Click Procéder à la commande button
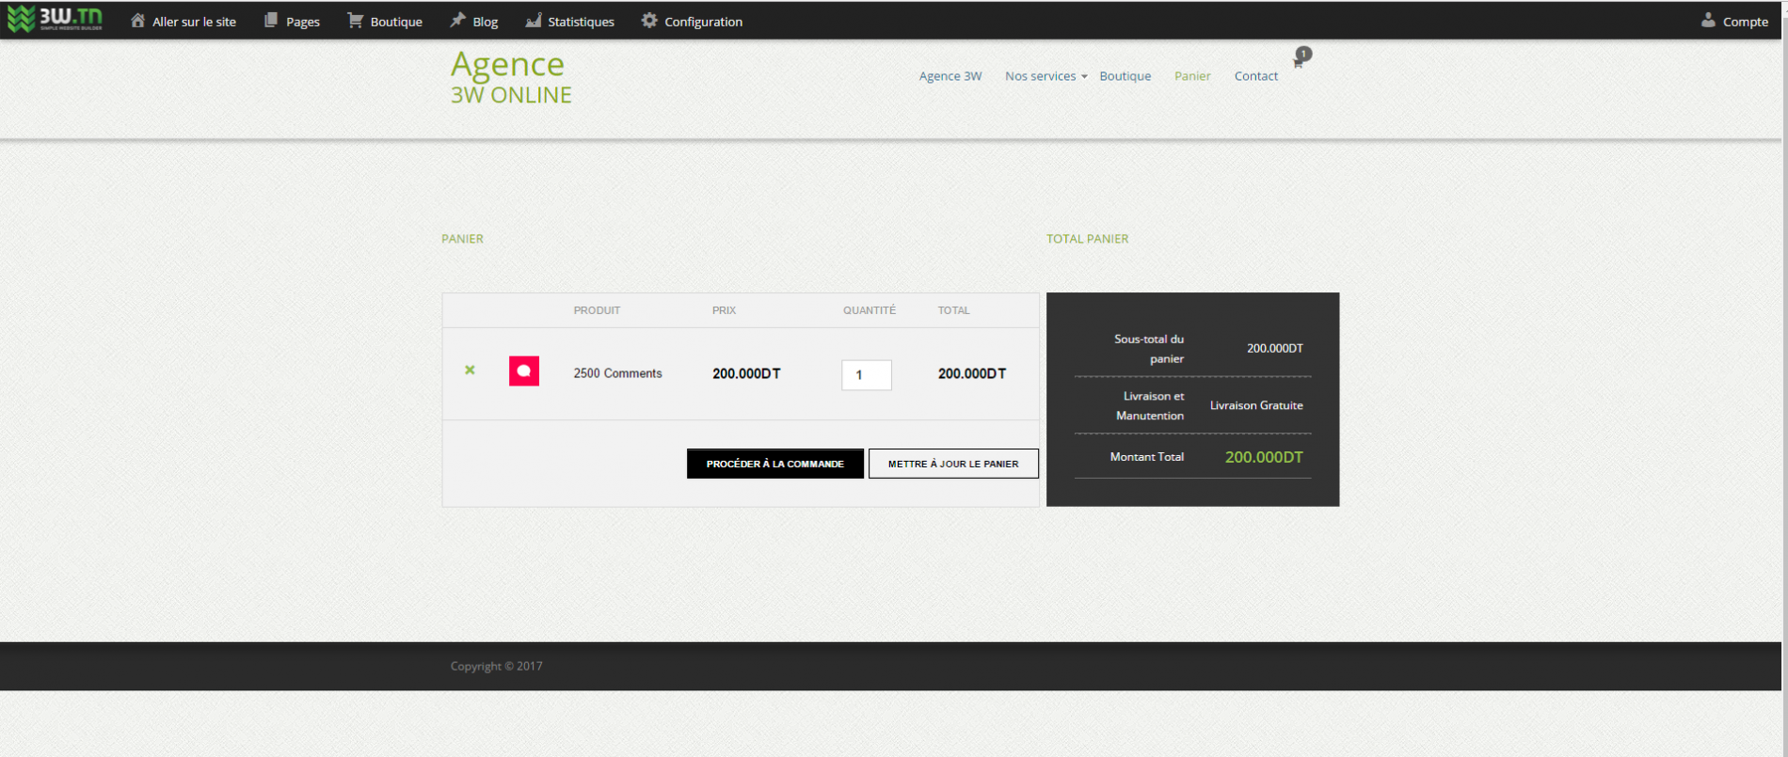 [775, 464]
